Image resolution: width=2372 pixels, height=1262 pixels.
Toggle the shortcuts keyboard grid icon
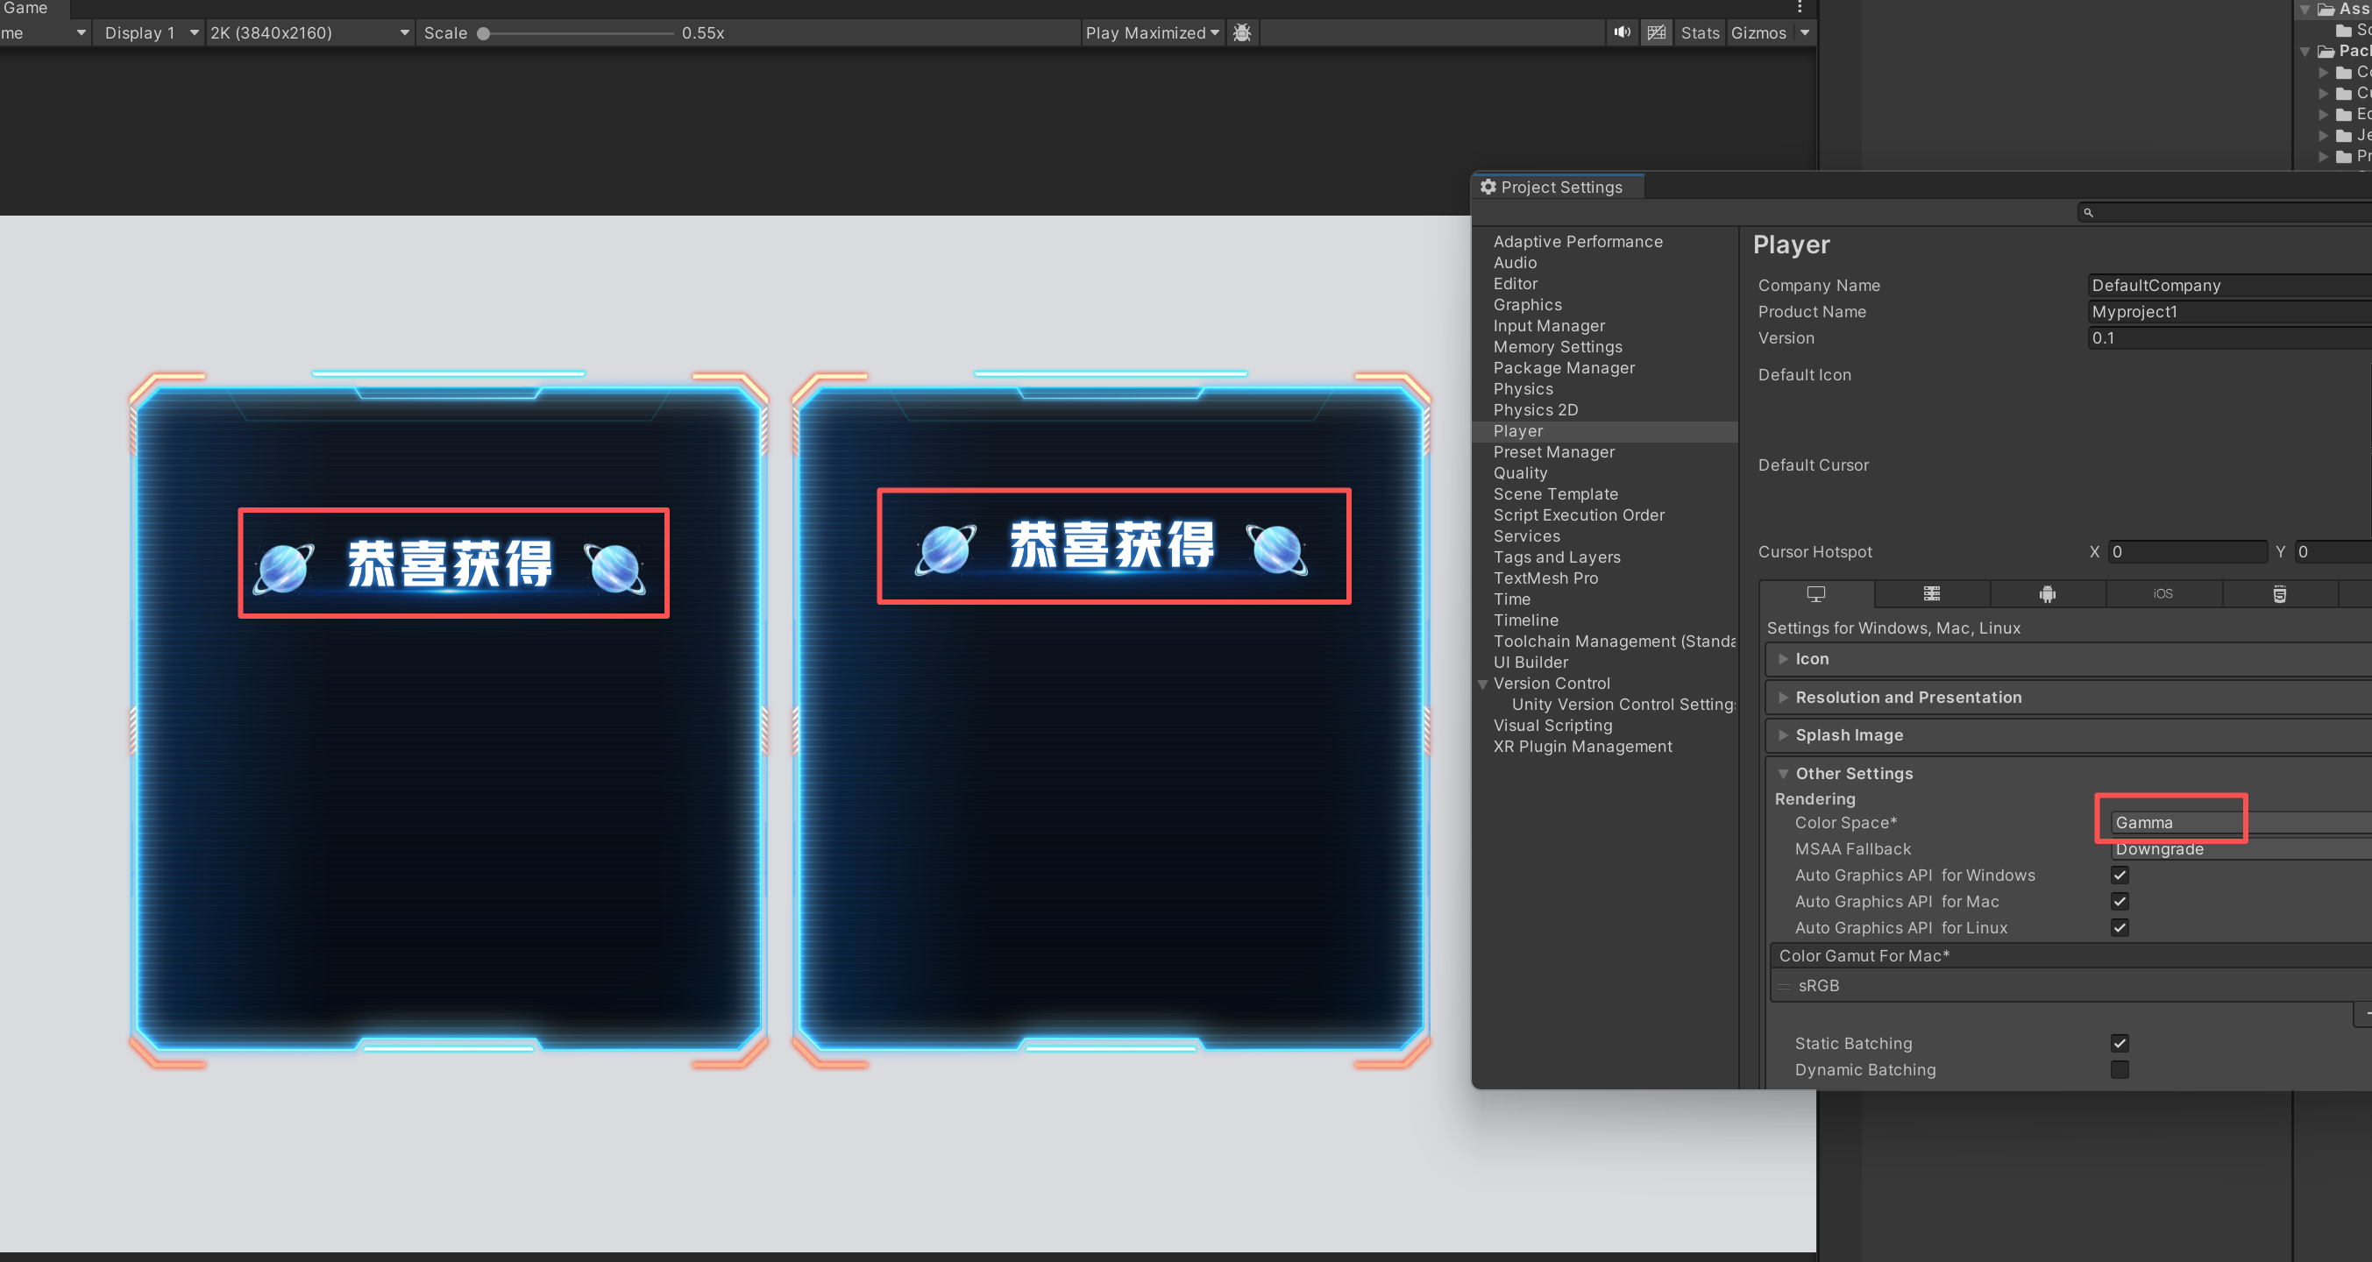[x=1656, y=32]
